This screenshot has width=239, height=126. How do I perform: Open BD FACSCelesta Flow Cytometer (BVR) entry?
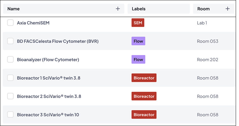(58, 41)
